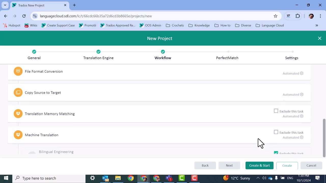Open the Knowledge bookmark folder
Image resolution: width=326 pixels, height=183 pixels.
199,25
